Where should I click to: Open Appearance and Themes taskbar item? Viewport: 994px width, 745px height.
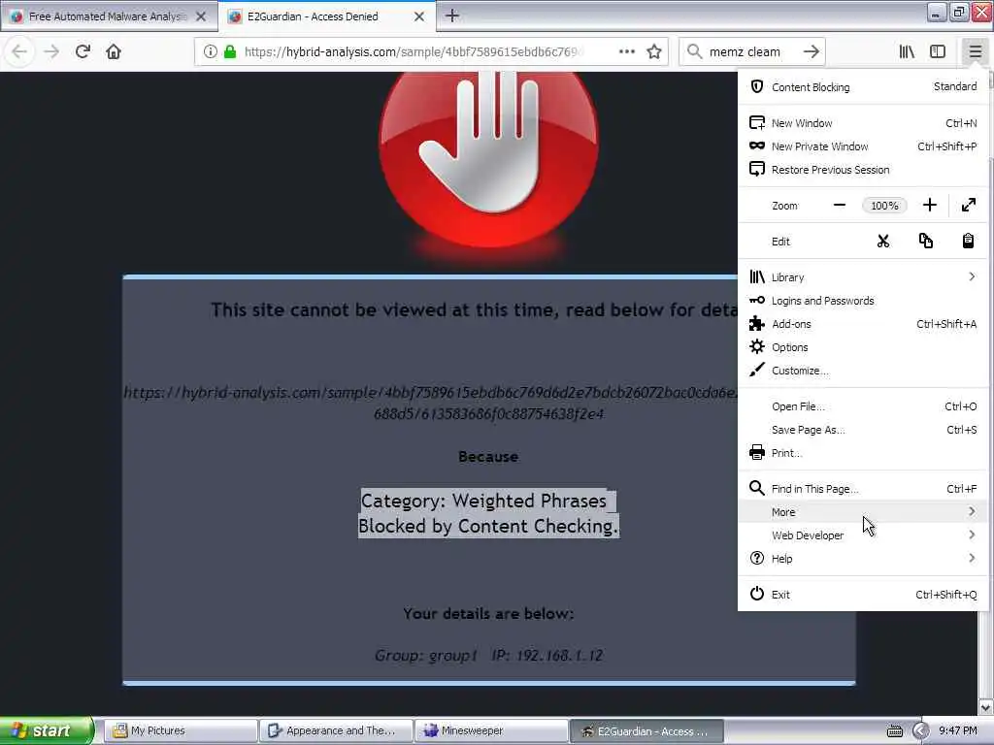coord(335,731)
